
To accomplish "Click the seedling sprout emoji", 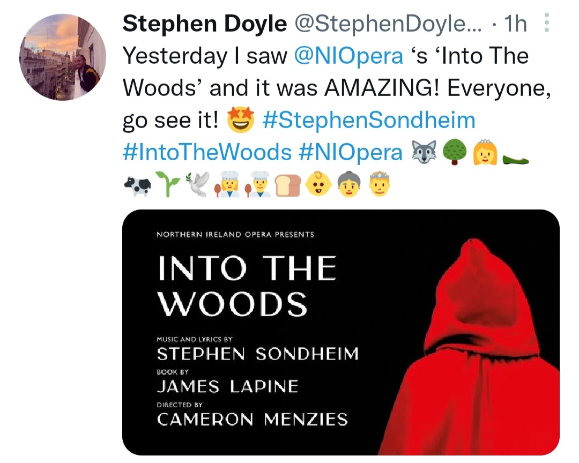I will tap(167, 184).
